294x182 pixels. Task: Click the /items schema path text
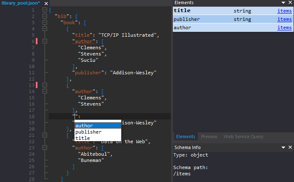click(182, 174)
